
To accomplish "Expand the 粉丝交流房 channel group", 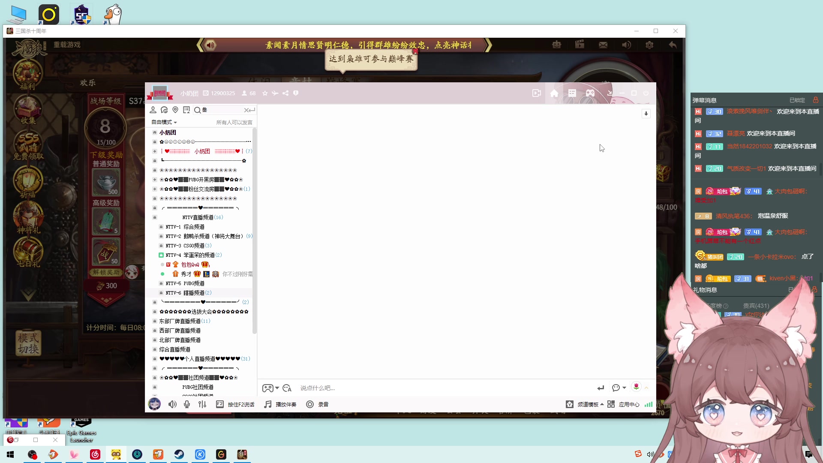I will click(x=155, y=189).
